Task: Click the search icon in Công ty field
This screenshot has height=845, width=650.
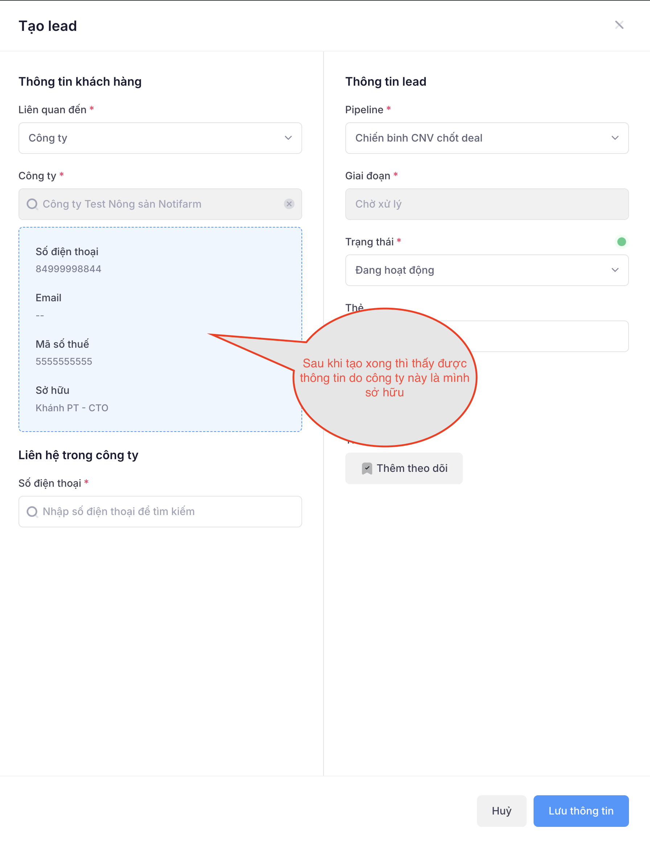Action: 33,204
